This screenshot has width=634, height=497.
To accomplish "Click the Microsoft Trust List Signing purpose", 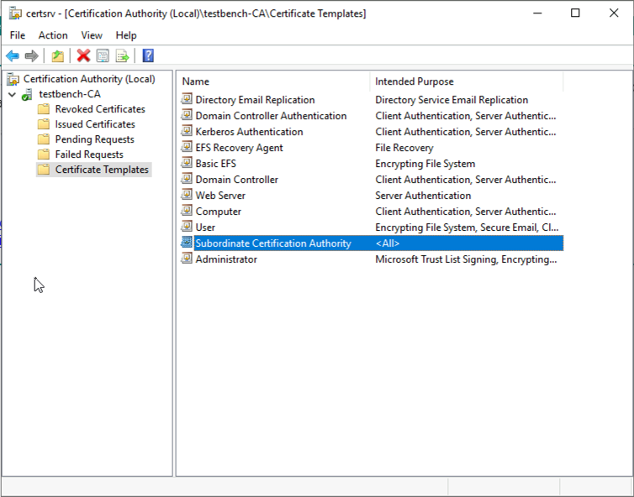I will click(x=466, y=259).
